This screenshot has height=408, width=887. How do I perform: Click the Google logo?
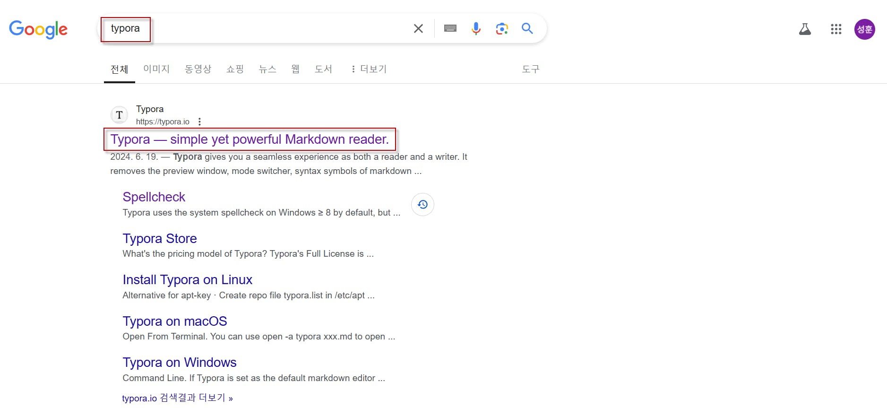click(x=38, y=29)
